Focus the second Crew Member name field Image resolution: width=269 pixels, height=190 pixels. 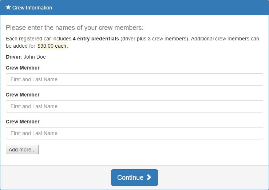[134, 106]
